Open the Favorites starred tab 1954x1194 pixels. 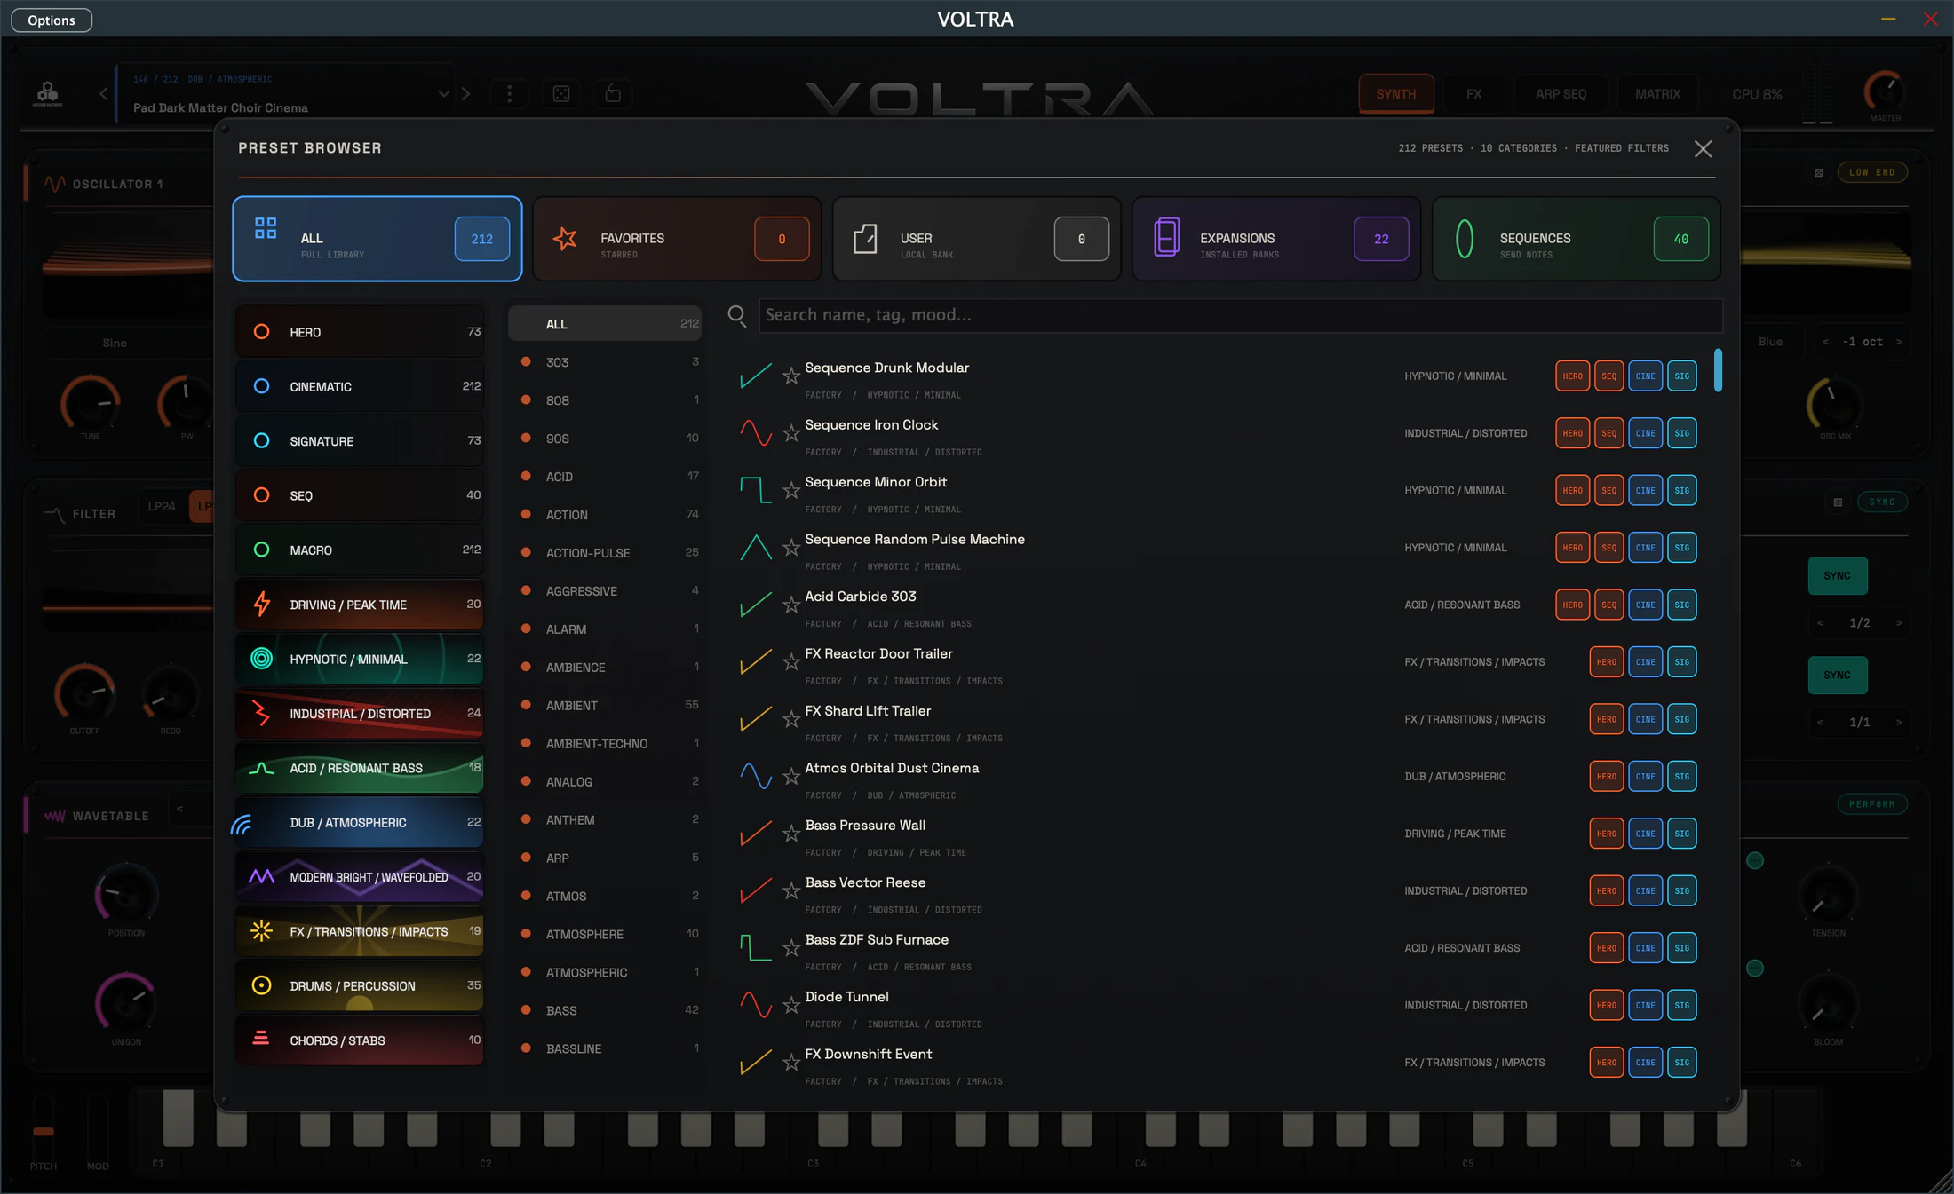point(677,239)
